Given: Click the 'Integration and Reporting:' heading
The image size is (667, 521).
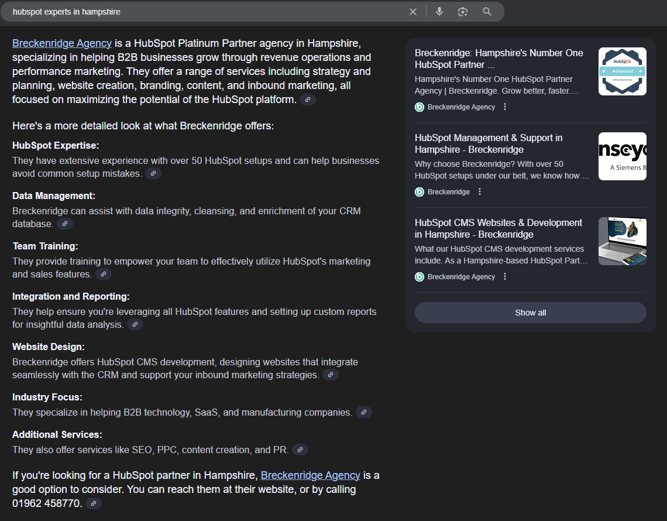Looking at the screenshot, I should pyautogui.click(x=71, y=296).
